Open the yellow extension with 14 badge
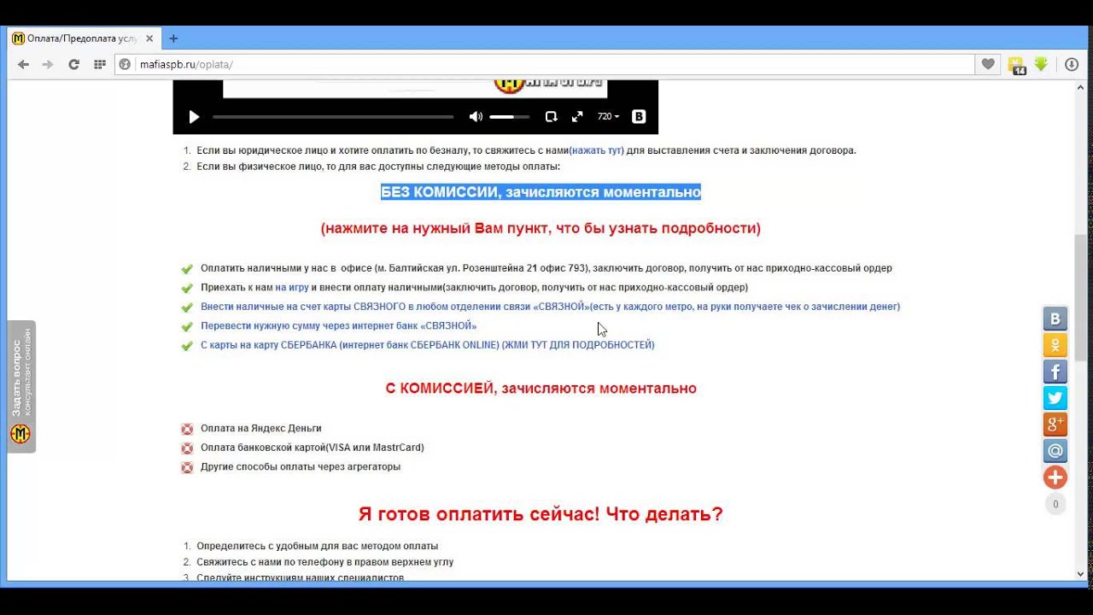This screenshot has width=1093, height=615. tap(1016, 66)
